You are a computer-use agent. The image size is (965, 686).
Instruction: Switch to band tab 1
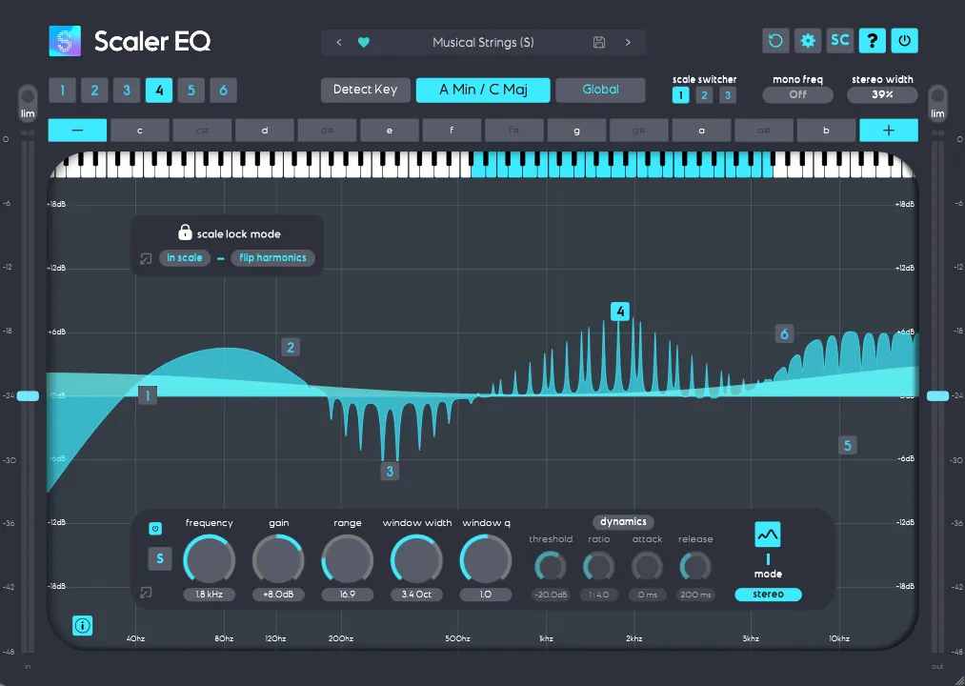pos(62,91)
